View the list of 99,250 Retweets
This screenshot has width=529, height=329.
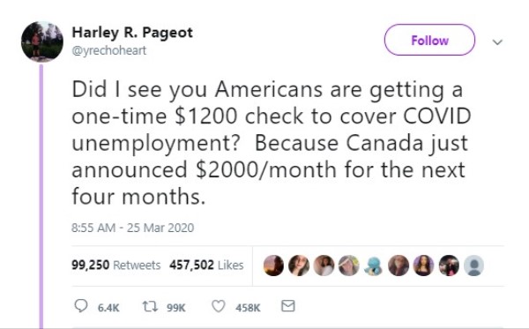(116, 265)
